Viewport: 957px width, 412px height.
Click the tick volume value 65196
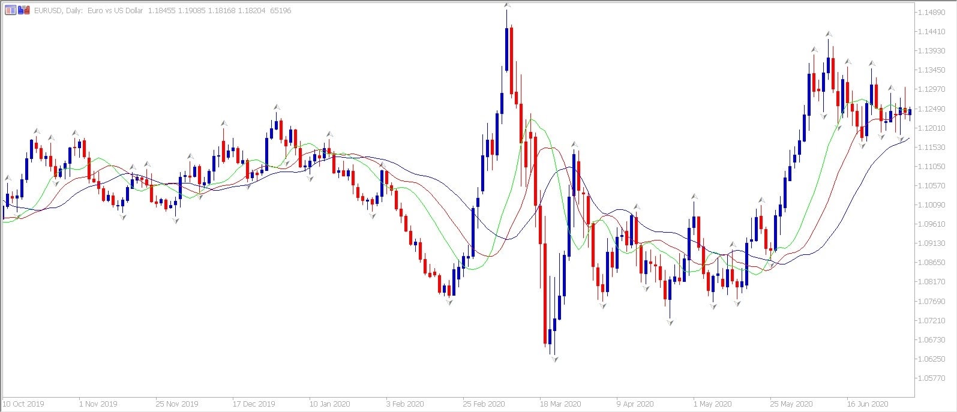[281, 10]
